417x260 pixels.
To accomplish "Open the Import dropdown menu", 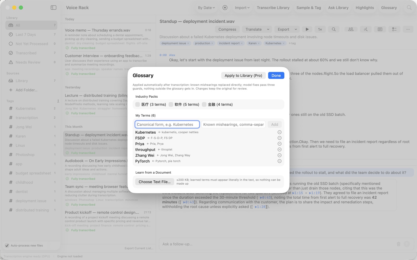I will pyautogui.click(x=242, y=8).
